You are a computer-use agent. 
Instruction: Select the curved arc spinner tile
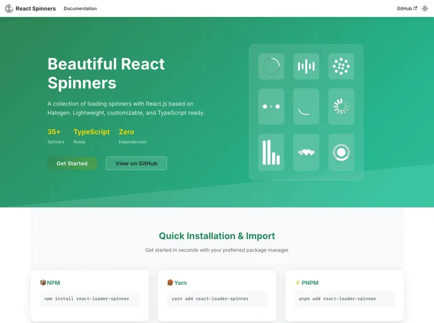point(306,106)
